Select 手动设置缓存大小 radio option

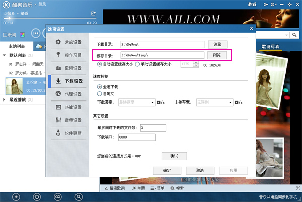[x=154, y=64]
